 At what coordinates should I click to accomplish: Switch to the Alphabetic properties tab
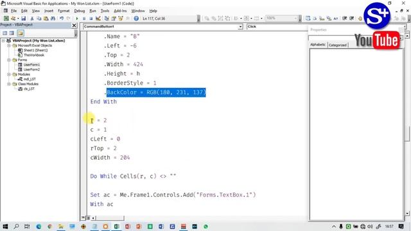coord(318,45)
